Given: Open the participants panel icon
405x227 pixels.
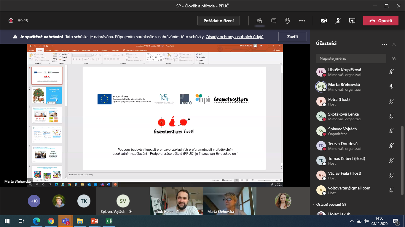Looking at the screenshot, I should tap(259, 21).
